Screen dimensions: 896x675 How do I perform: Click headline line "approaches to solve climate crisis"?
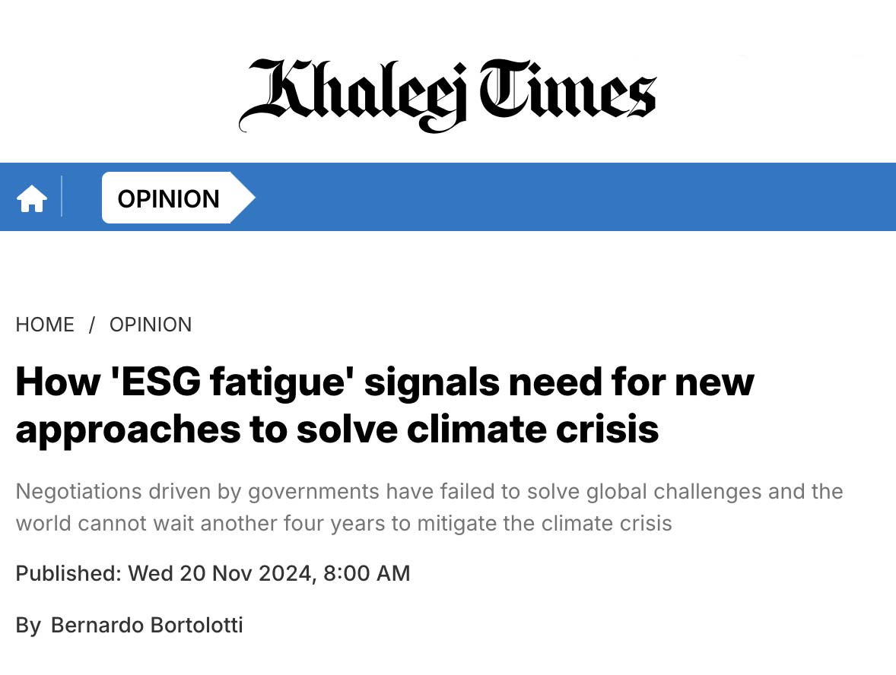(337, 428)
